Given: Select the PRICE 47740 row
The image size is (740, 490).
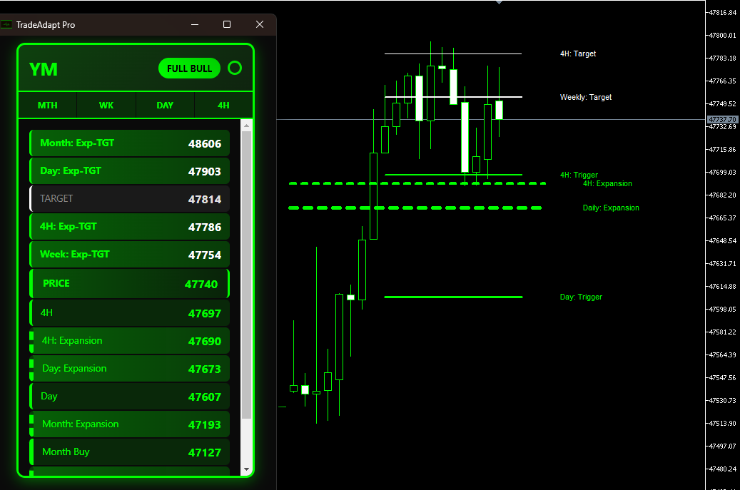Looking at the screenshot, I should 129,283.
